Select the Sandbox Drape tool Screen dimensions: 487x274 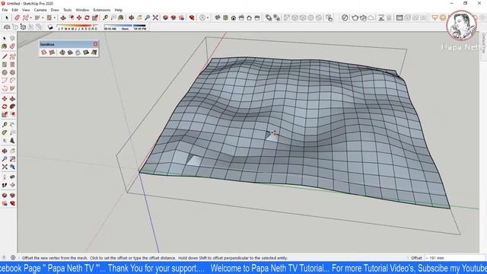point(78,53)
